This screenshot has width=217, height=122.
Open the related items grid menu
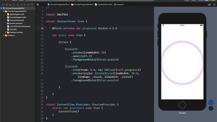click(38, 4)
